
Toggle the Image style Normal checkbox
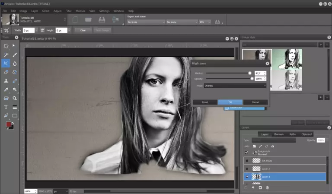246,152
